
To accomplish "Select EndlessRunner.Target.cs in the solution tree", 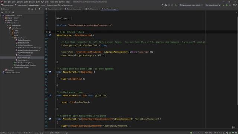I will (23, 63).
